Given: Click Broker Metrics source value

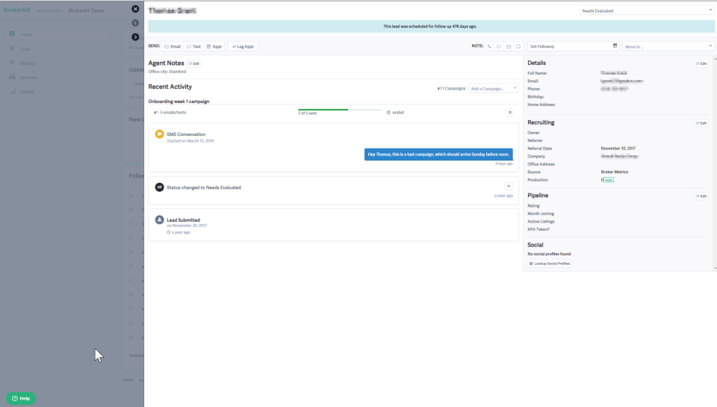Looking at the screenshot, I should [x=614, y=172].
